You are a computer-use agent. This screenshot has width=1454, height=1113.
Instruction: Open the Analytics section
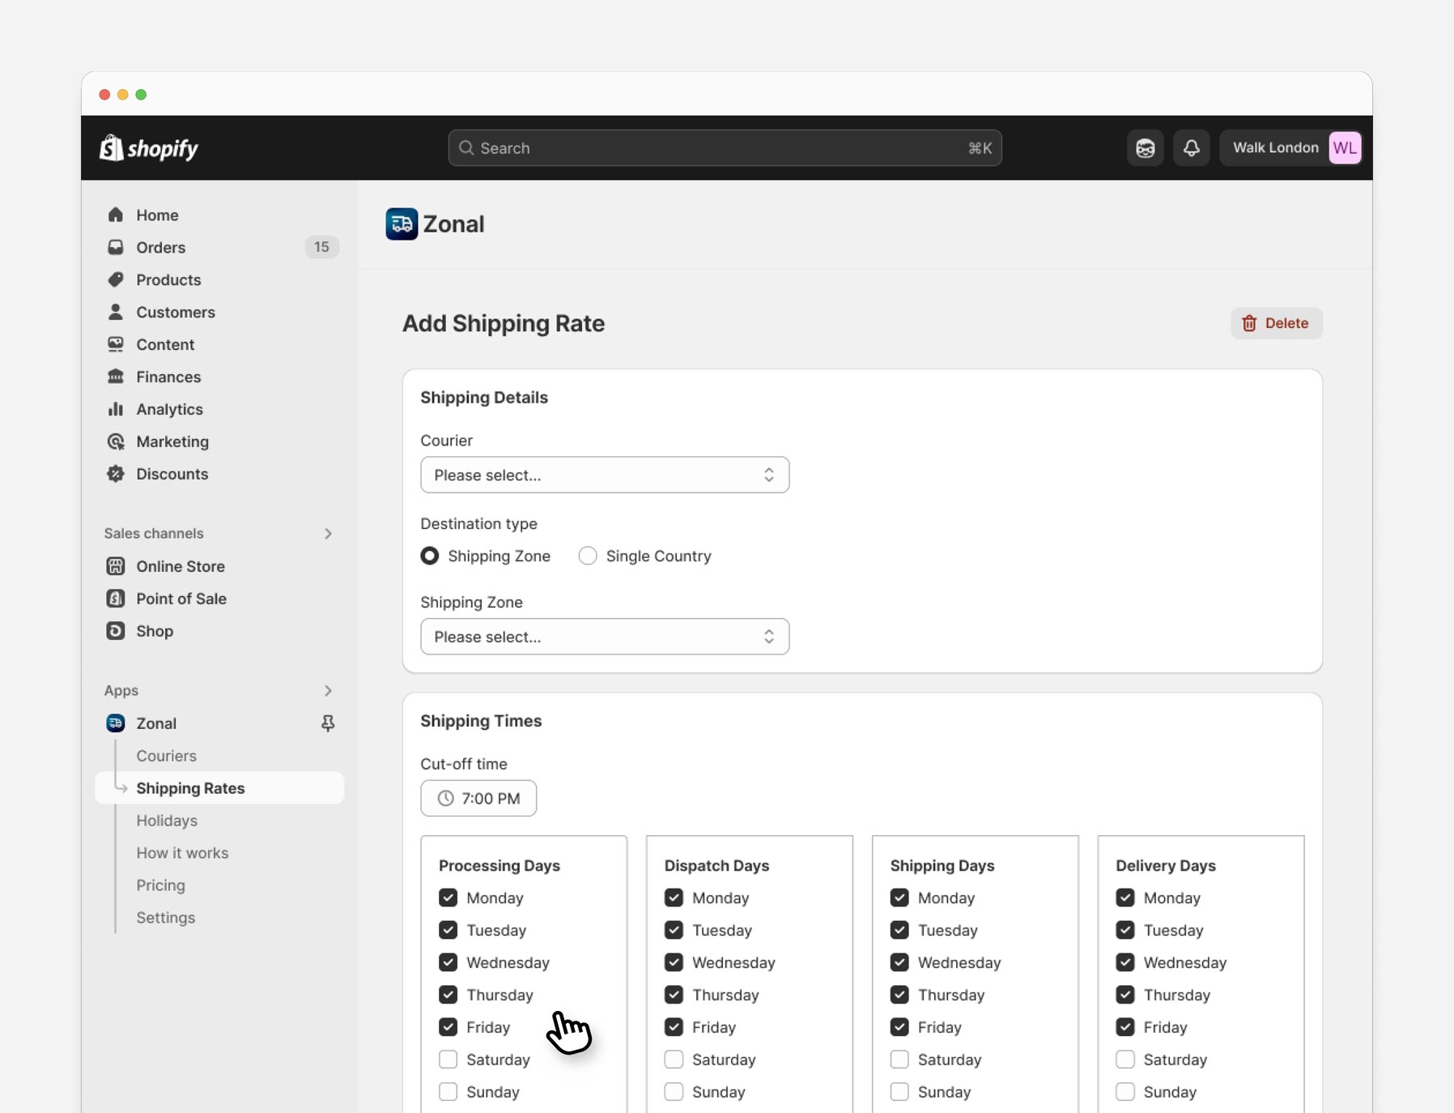pos(170,409)
